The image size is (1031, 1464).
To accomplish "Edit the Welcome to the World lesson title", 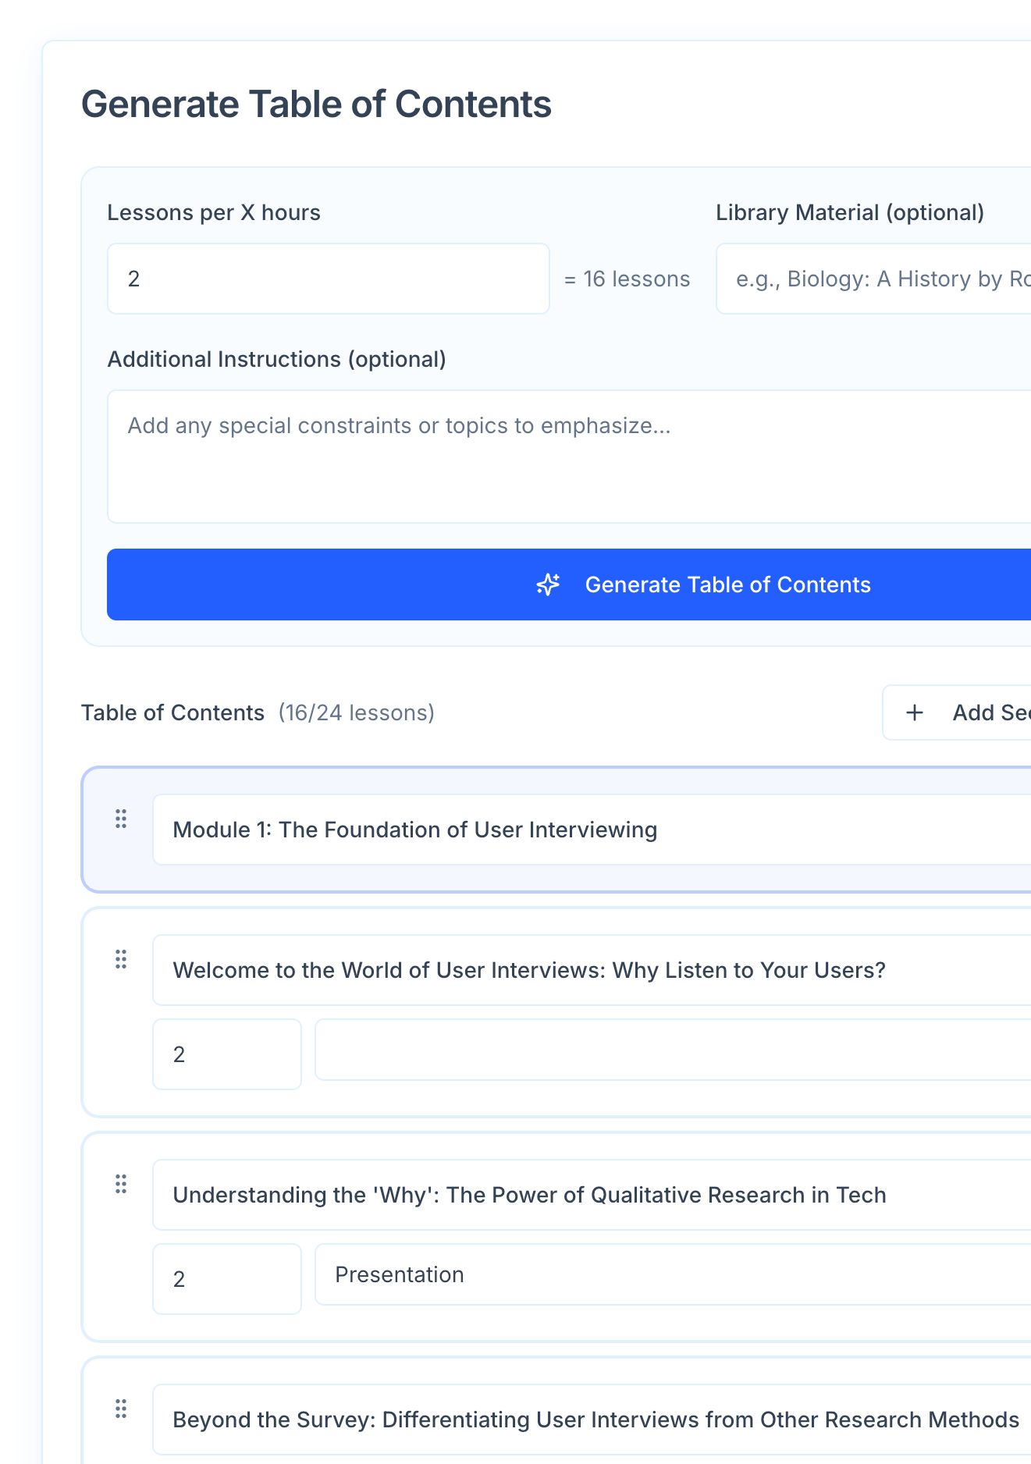I will 593,970.
